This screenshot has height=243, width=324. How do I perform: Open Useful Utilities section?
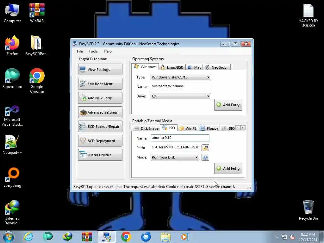(x=100, y=155)
